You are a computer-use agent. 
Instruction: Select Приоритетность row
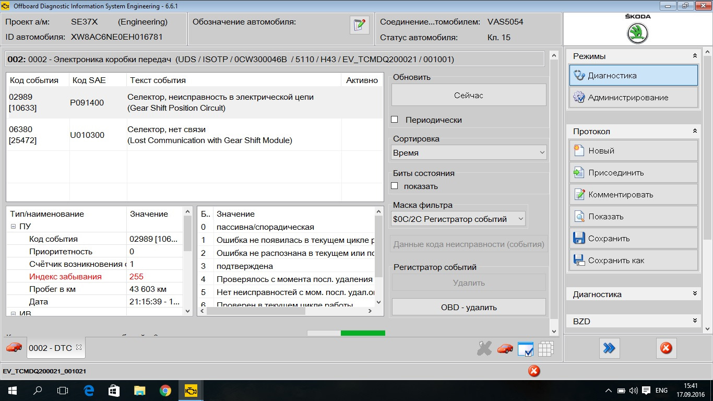(x=95, y=252)
